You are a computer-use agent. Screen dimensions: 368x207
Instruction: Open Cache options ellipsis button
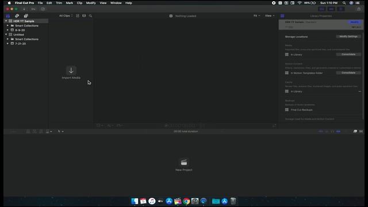pyautogui.click(x=359, y=91)
